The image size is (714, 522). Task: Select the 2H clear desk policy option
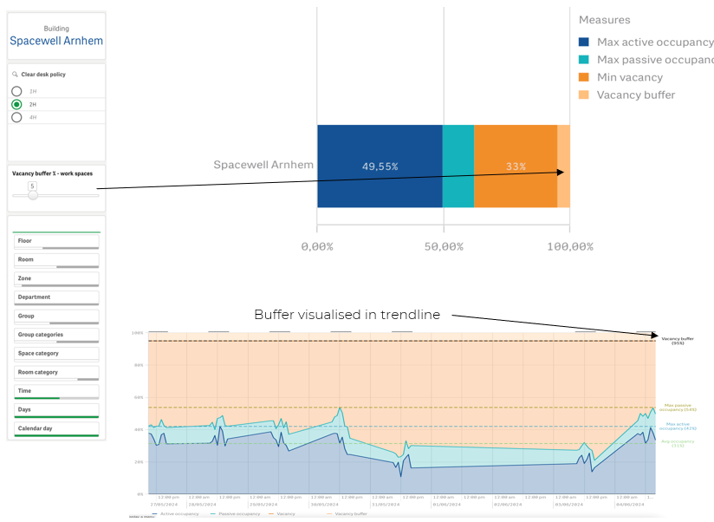pos(16,104)
